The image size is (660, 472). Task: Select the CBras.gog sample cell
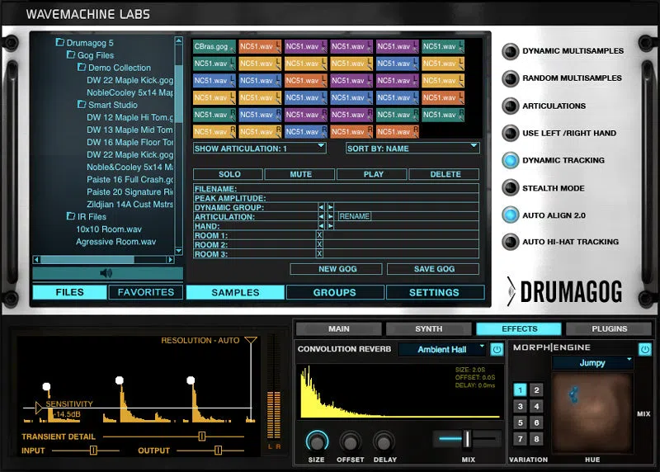[x=214, y=46]
